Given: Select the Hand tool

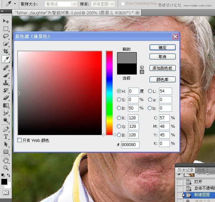Looking at the screenshot, I should pyautogui.click(x=6, y=160).
